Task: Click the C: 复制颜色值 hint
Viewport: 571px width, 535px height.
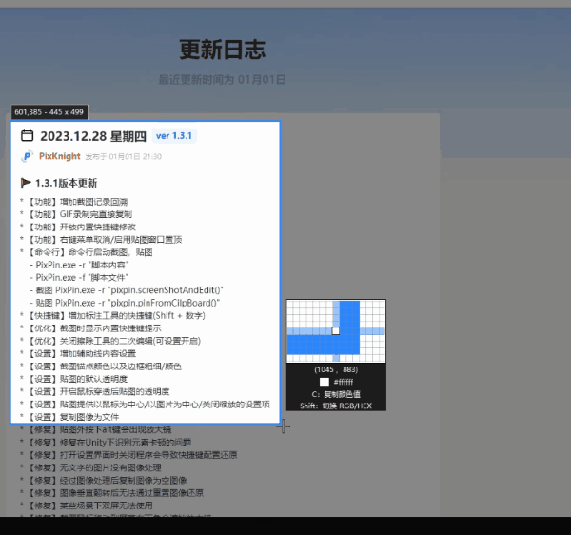Action: click(336, 394)
